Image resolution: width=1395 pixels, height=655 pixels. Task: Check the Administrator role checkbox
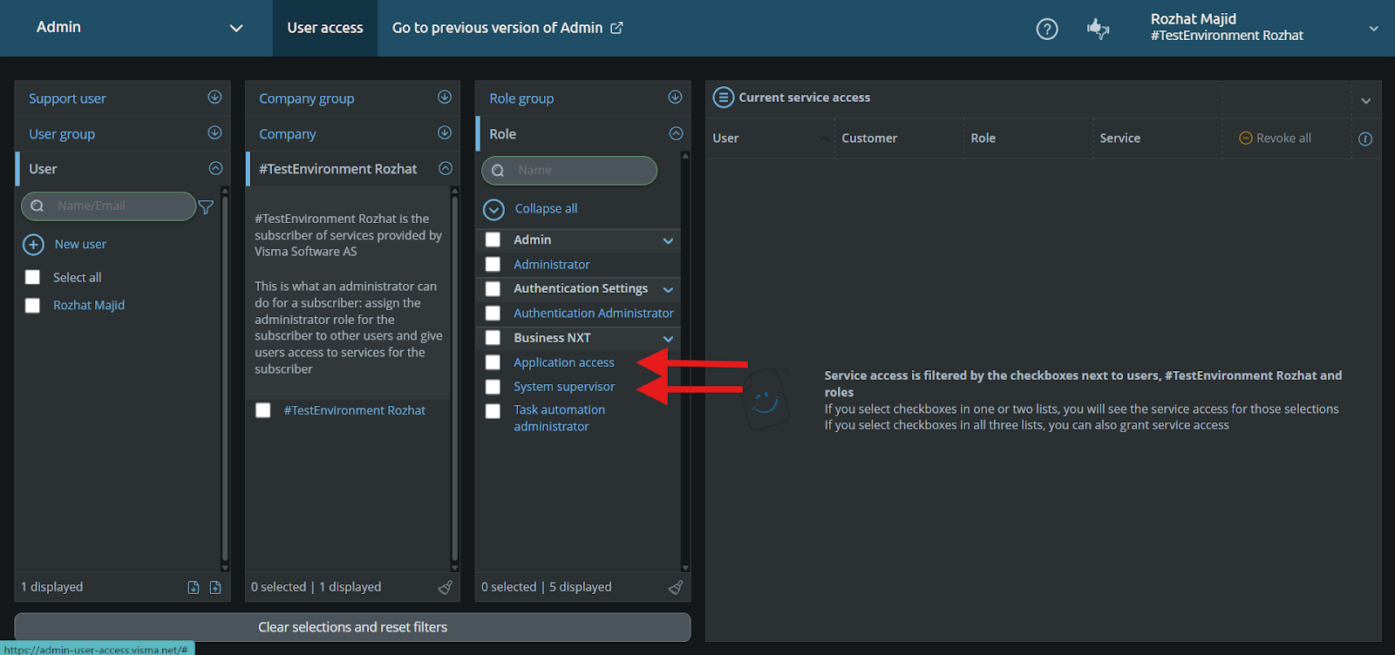tap(493, 264)
